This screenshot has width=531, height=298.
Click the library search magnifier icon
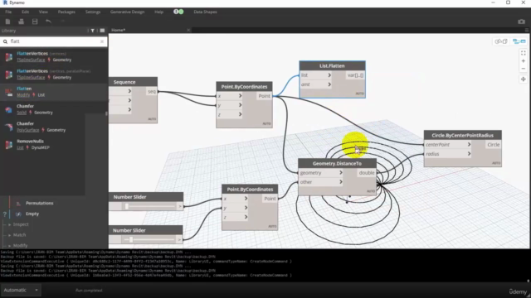point(6,41)
